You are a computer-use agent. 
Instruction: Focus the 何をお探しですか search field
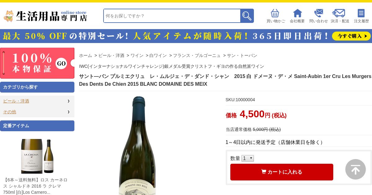coord(172,16)
